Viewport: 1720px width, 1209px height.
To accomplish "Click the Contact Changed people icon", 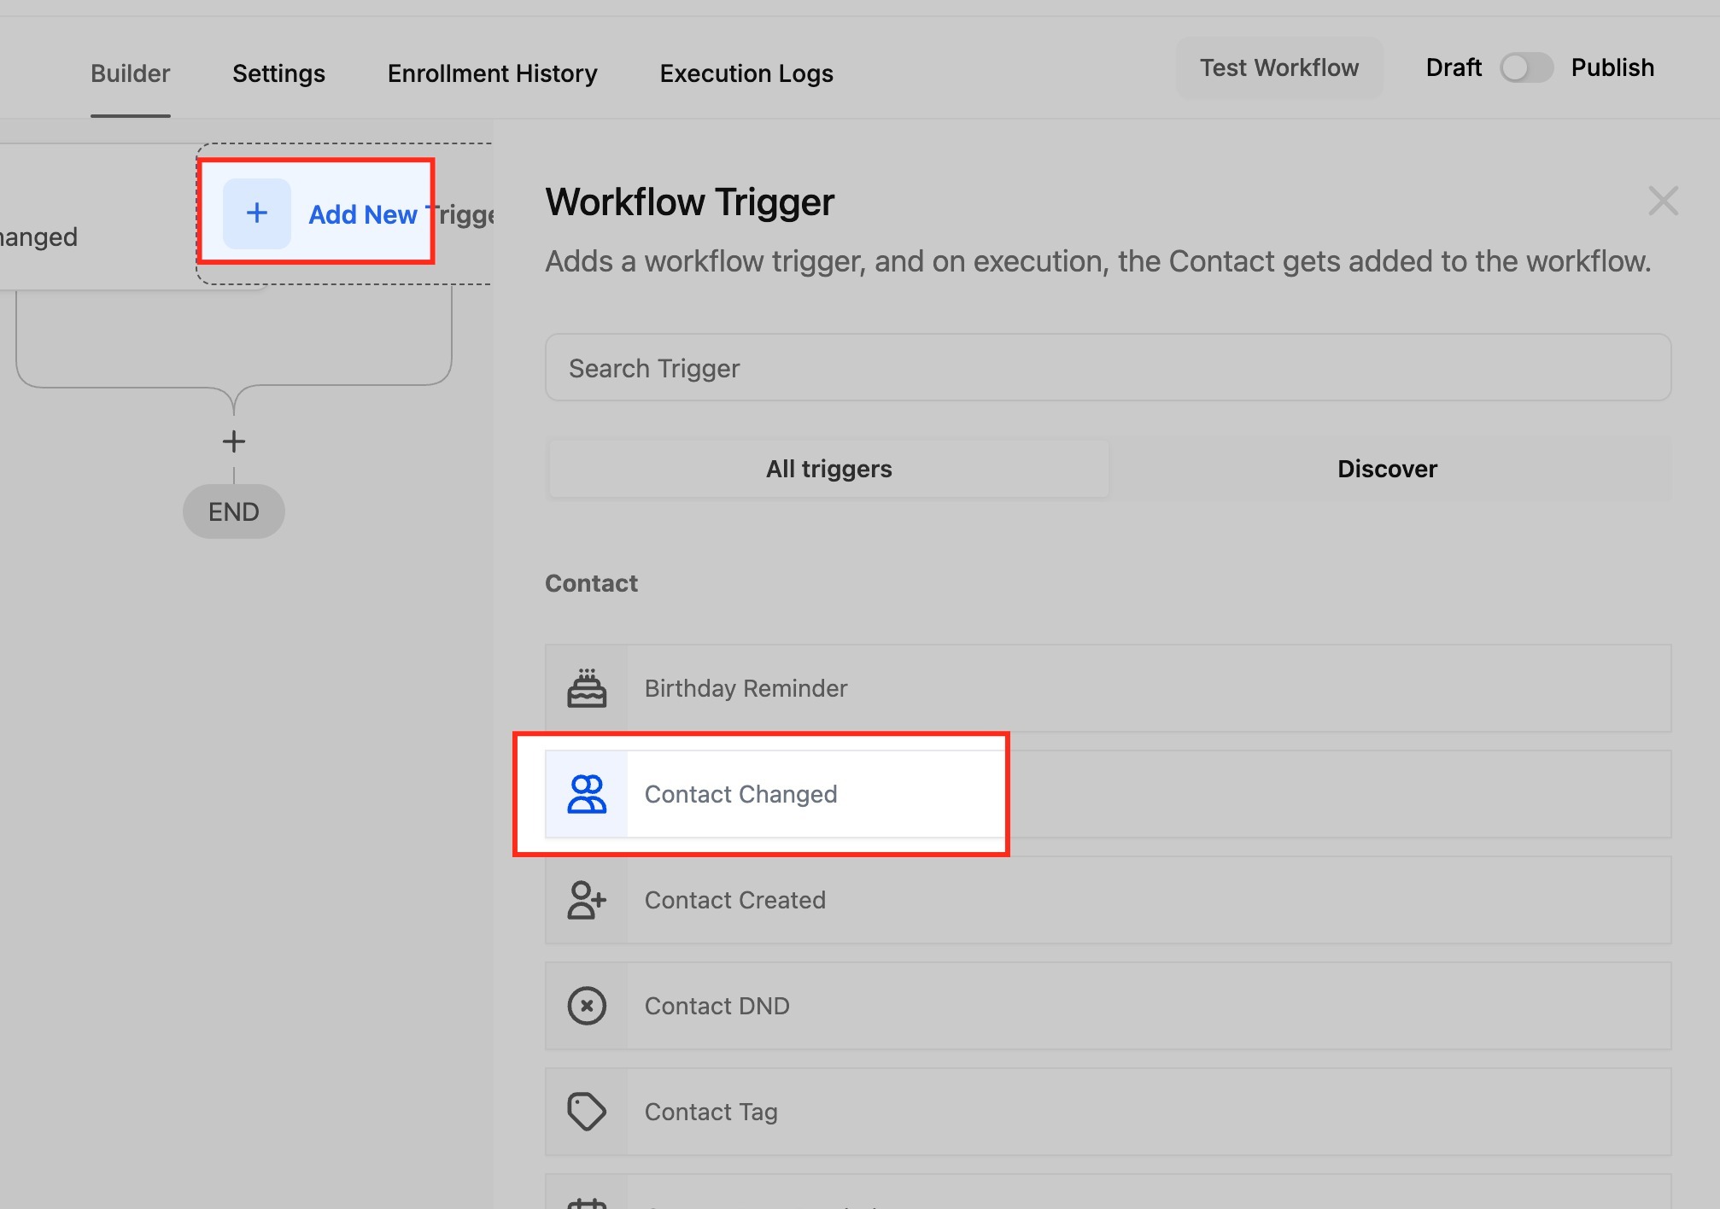I will click(587, 794).
